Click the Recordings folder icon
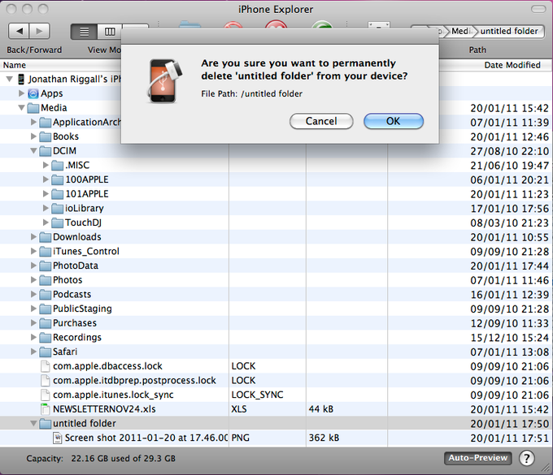553x475 pixels. (46, 337)
